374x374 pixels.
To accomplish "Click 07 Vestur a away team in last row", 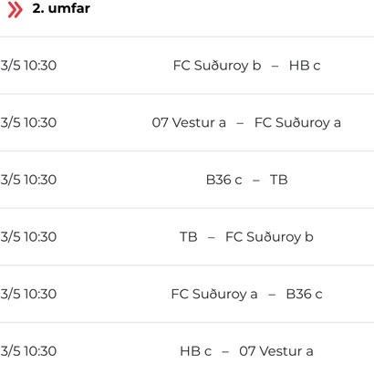I will click(276, 351).
